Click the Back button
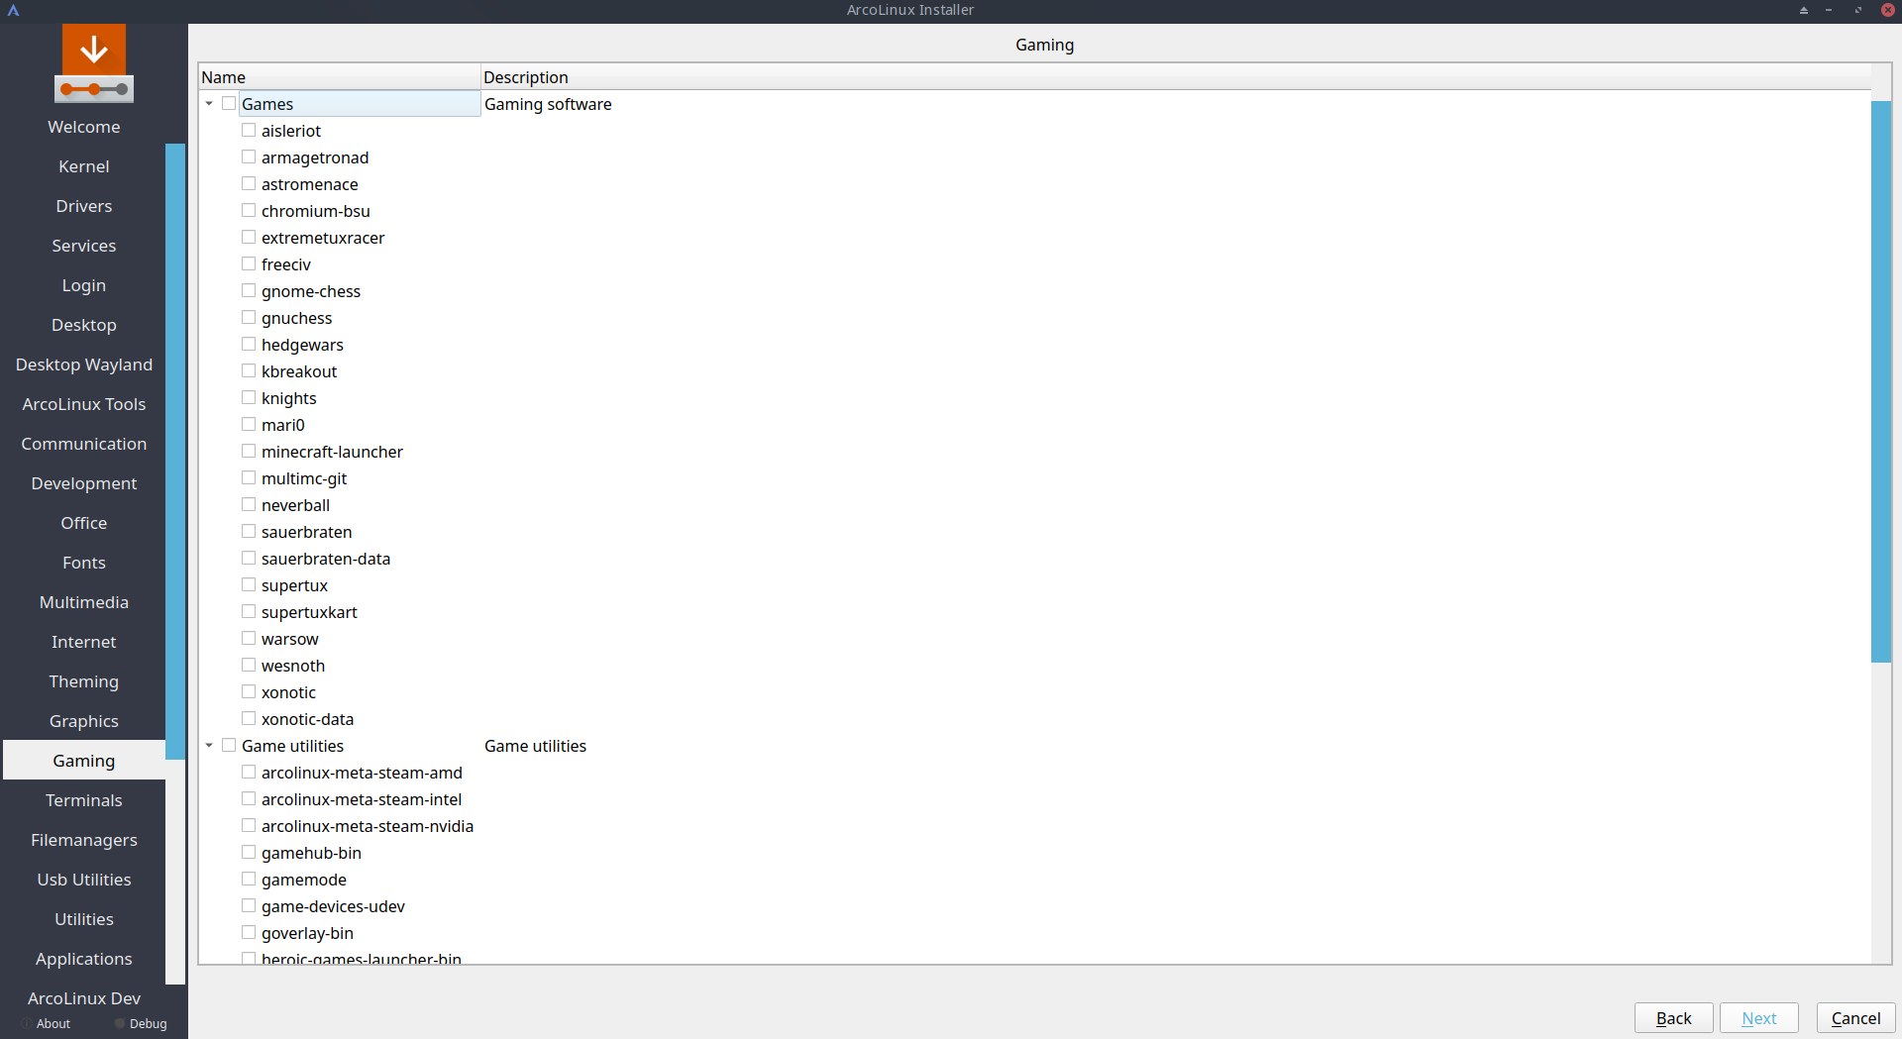Viewport: 1902px width, 1039px height. (1674, 1018)
